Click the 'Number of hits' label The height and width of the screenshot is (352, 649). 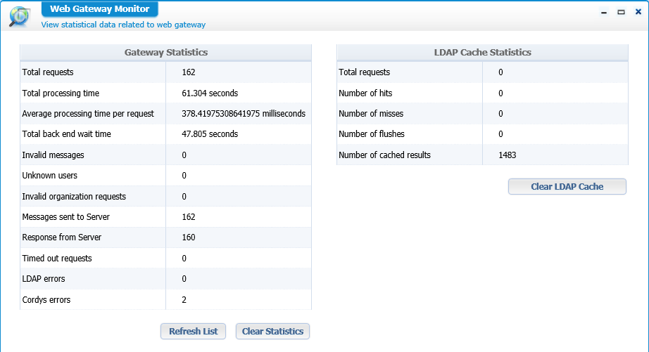tap(365, 93)
